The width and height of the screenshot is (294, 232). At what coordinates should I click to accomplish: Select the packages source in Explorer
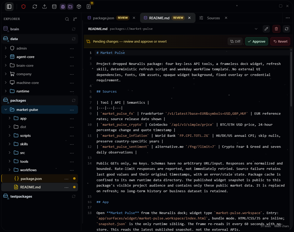40,101
